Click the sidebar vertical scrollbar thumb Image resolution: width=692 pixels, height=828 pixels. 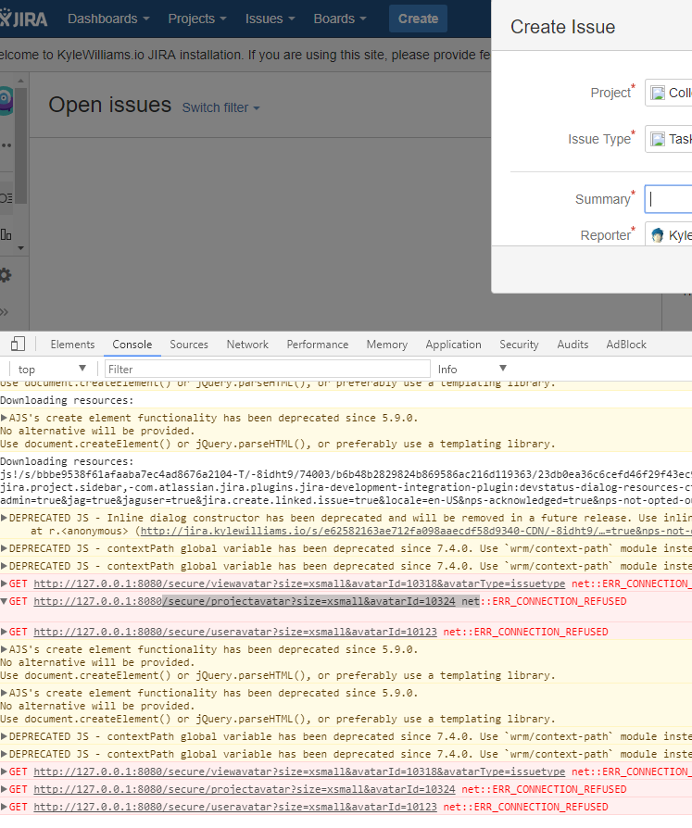point(20,145)
